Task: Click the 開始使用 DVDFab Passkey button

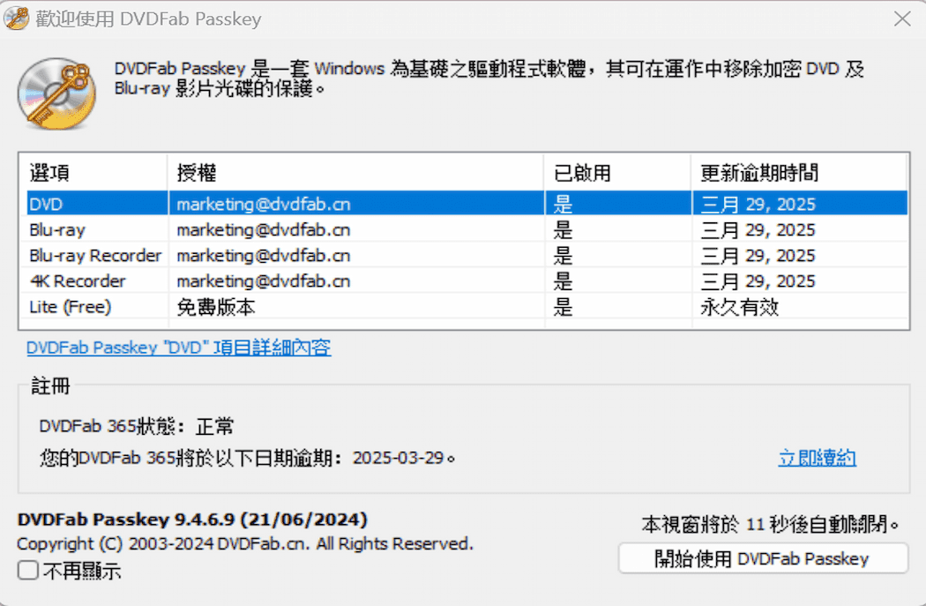Action: click(x=763, y=558)
